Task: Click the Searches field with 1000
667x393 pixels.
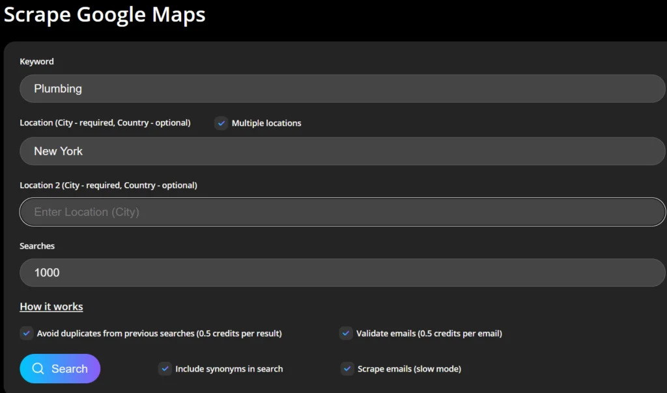Action: pyautogui.click(x=342, y=273)
